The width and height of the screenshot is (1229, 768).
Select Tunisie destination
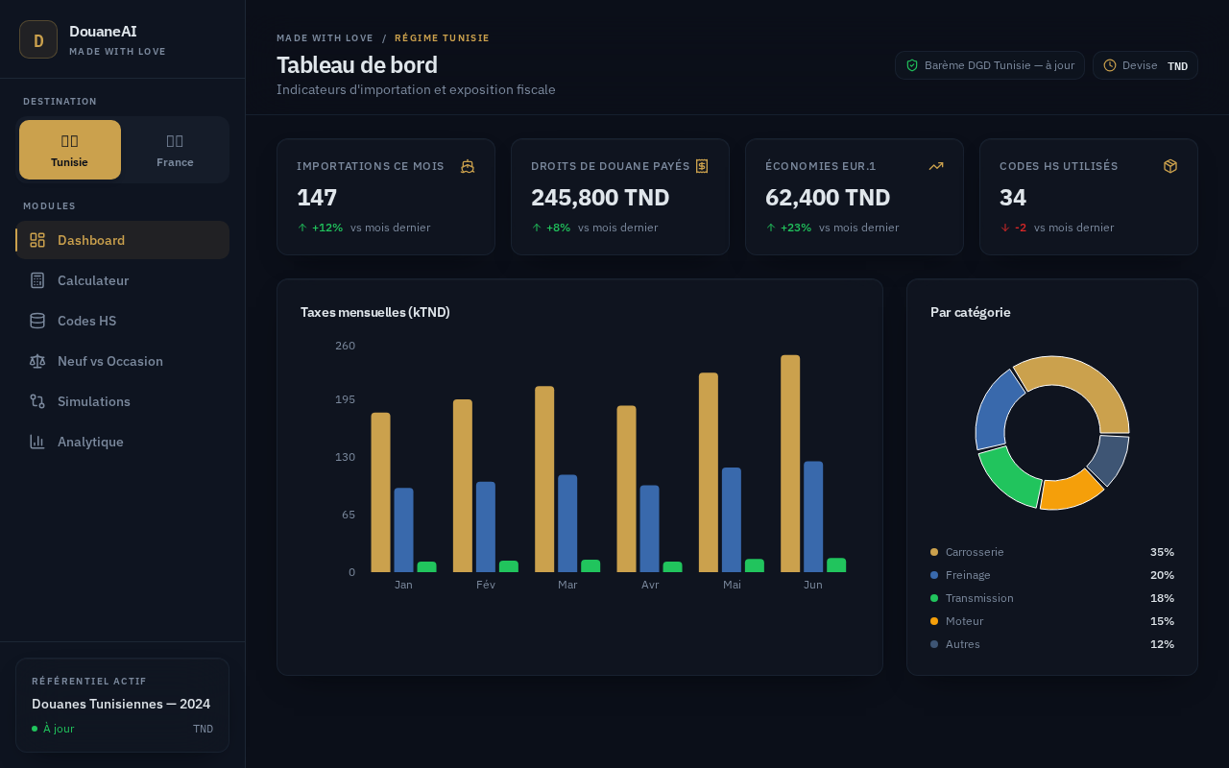pyautogui.click(x=70, y=150)
